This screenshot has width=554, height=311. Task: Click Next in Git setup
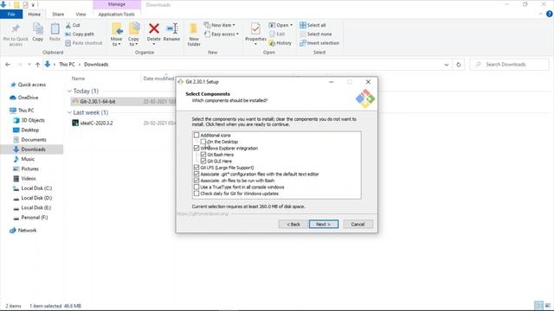(x=323, y=225)
